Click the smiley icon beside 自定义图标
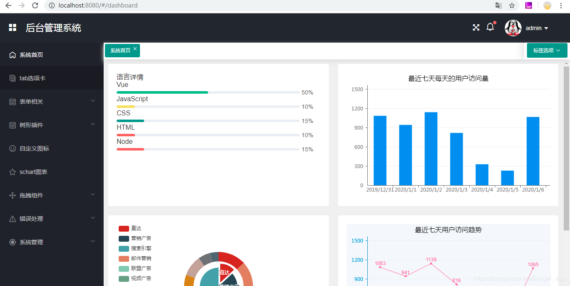Viewport: 570px width, 286px height. (13, 148)
